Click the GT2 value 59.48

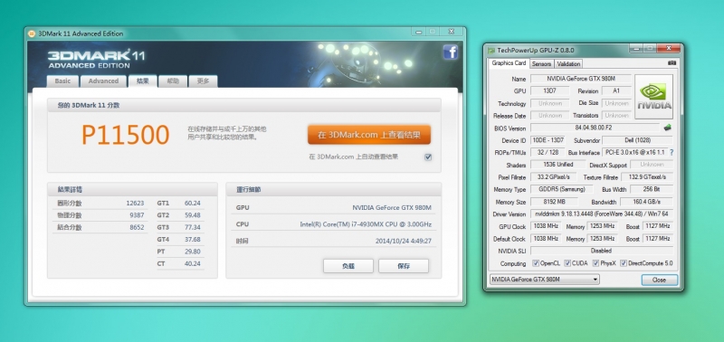(193, 215)
